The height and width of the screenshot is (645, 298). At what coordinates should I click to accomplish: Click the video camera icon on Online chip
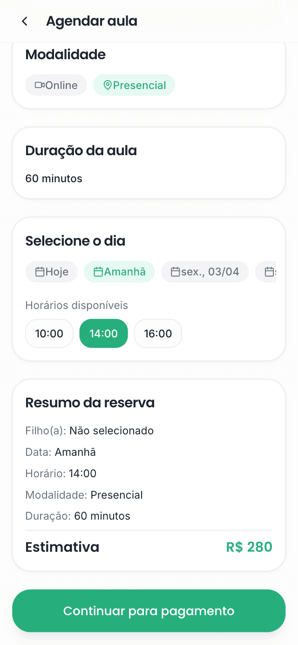[x=40, y=85]
